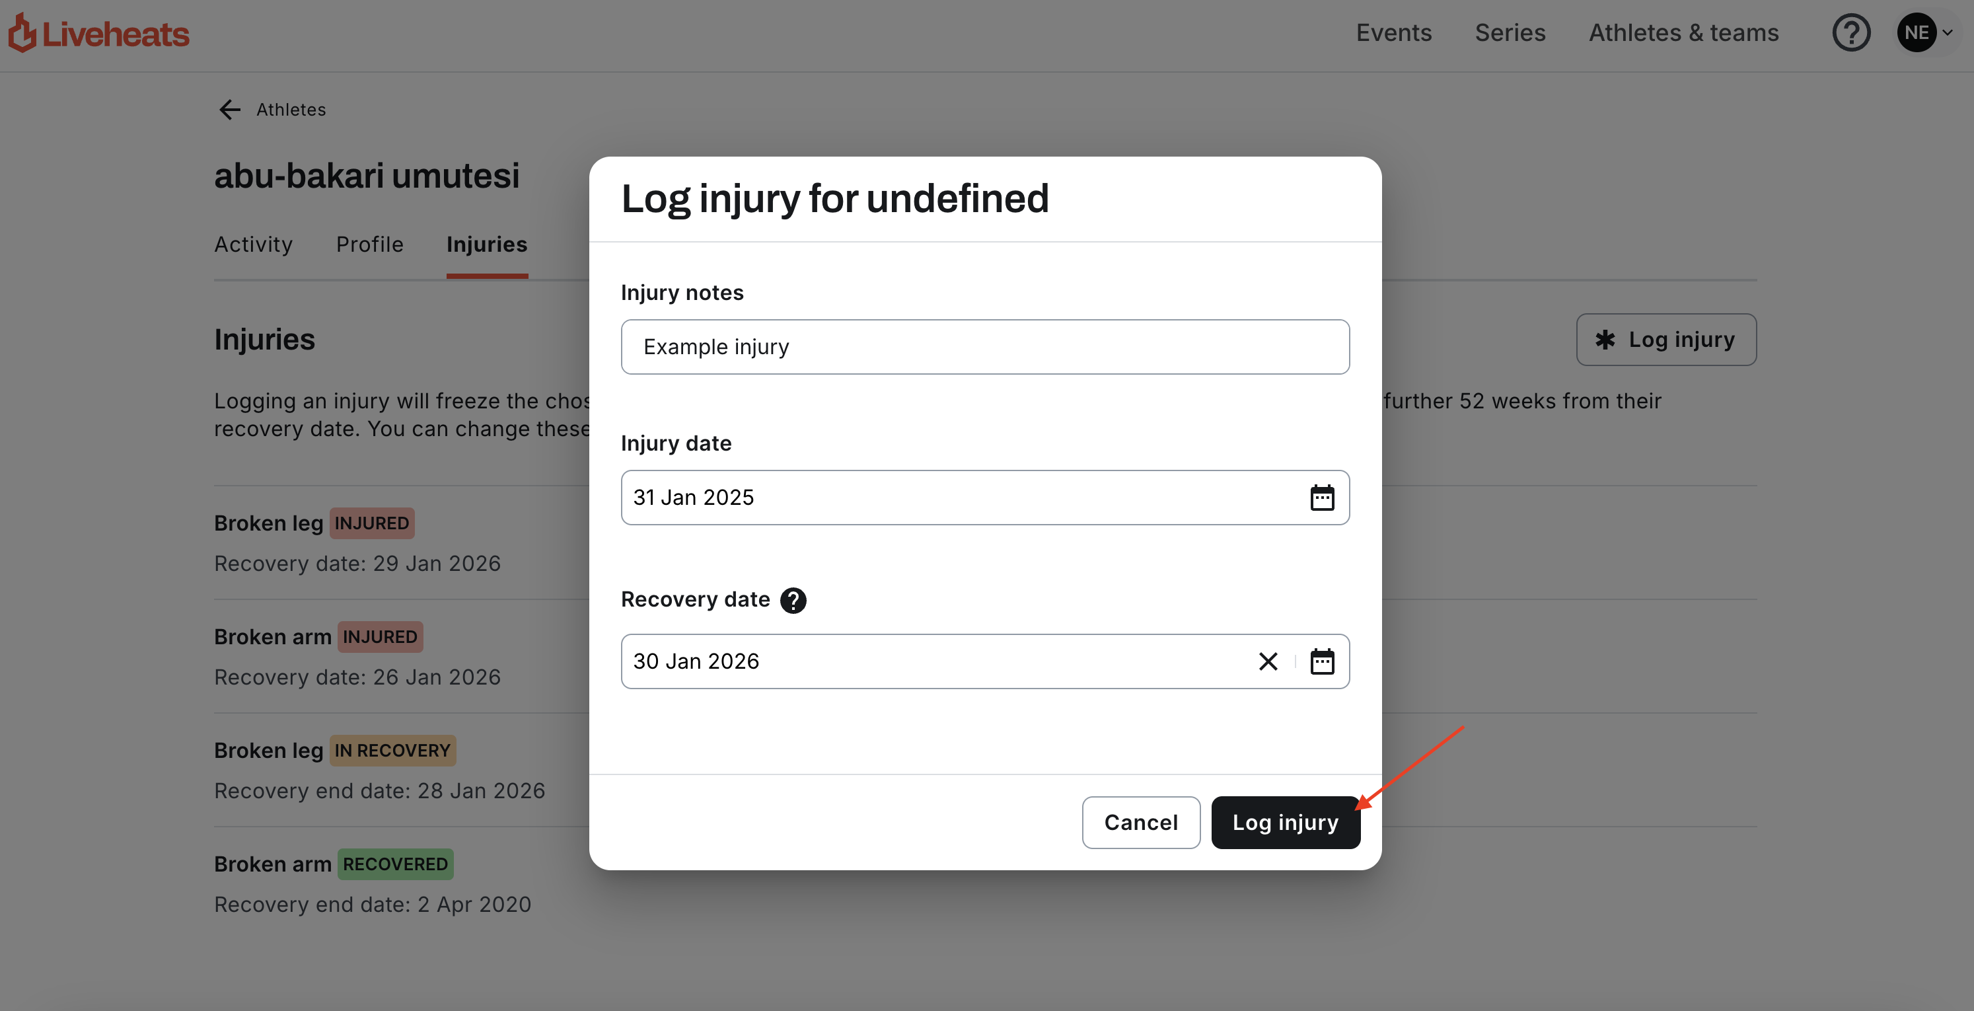This screenshot has width=1974, height=1011.
Task: Open the help question mark icon
Action: (1851, 33)
